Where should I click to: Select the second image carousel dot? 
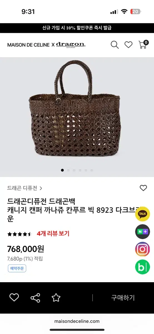pyautogui.click(x=68, y=170)
